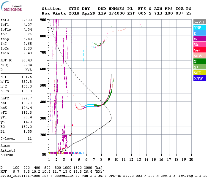This screenshot has height=178, width=208.
Task: Select the X- dark green legend swatch
Action: pyautogui.click(x=200, y=61)
